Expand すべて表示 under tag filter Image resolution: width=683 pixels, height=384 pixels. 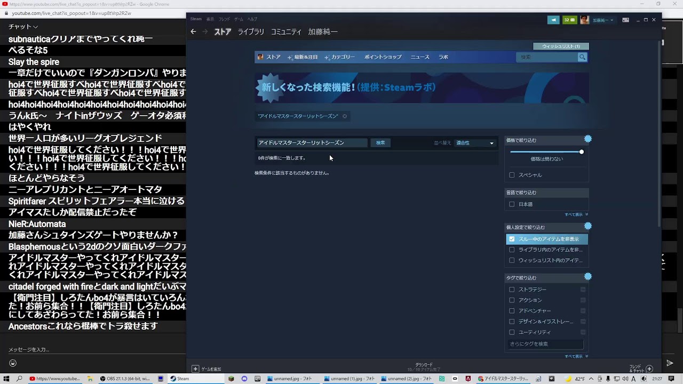(576, 356)
